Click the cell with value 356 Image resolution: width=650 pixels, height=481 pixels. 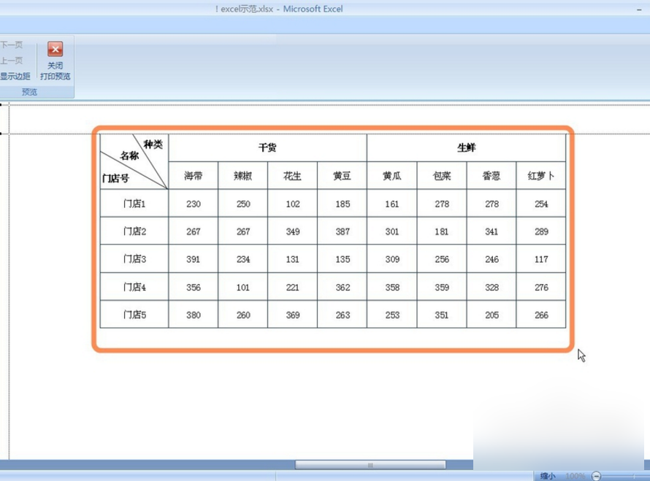point(194,287)
